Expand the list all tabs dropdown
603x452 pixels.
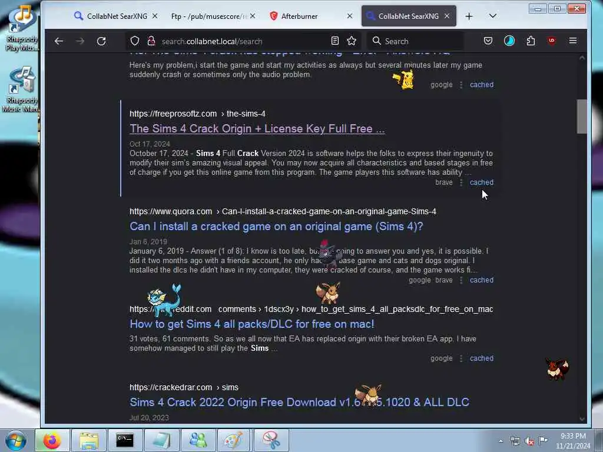pyautogui.click(x=493, y=16)
